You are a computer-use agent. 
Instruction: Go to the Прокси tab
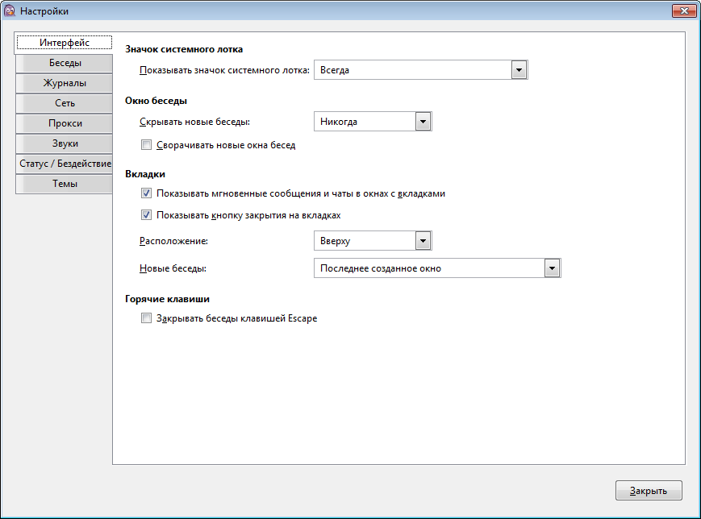(x=65, y=123)
